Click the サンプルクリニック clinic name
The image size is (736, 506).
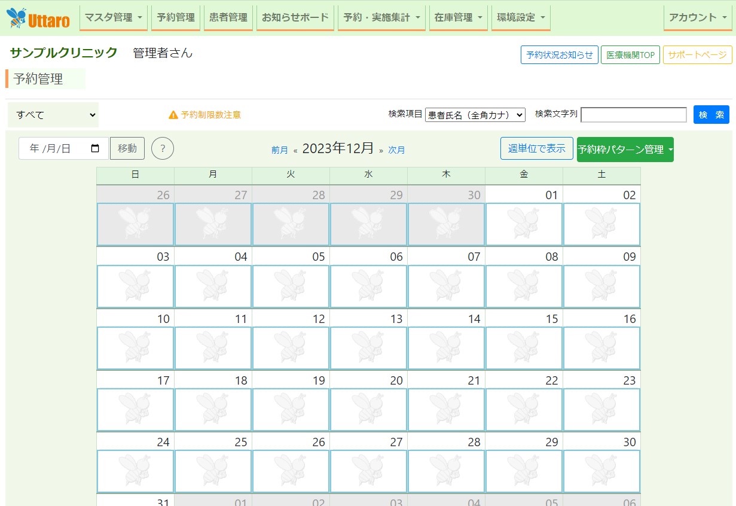point(63,53)
